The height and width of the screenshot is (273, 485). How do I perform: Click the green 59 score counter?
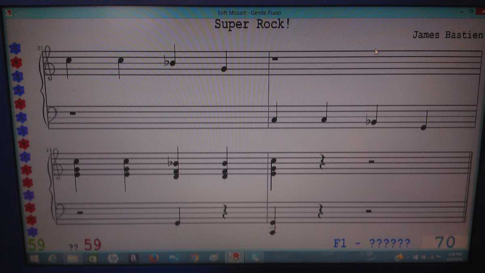36,244
